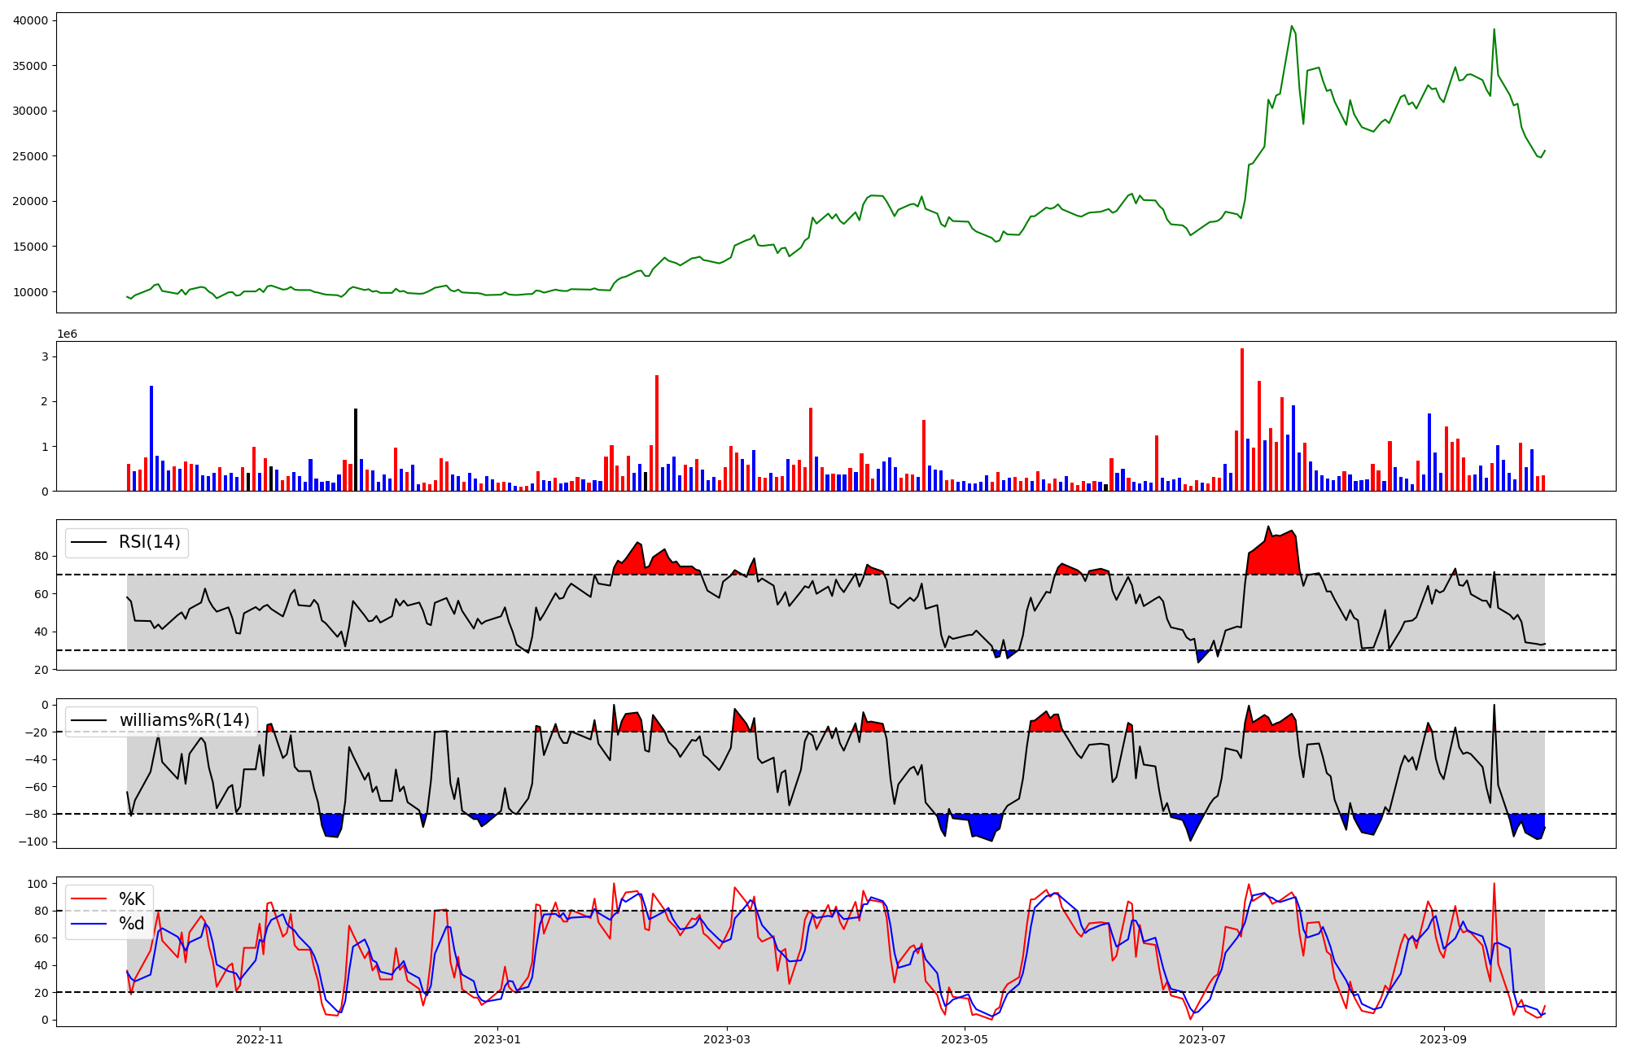1628x1058 pixels.
Task: Click the 2023-07 x-axis date label
Action: pyautogui.click(x=1202, y=1039)
